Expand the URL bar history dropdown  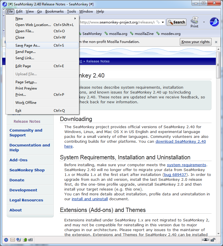(163, 22)
